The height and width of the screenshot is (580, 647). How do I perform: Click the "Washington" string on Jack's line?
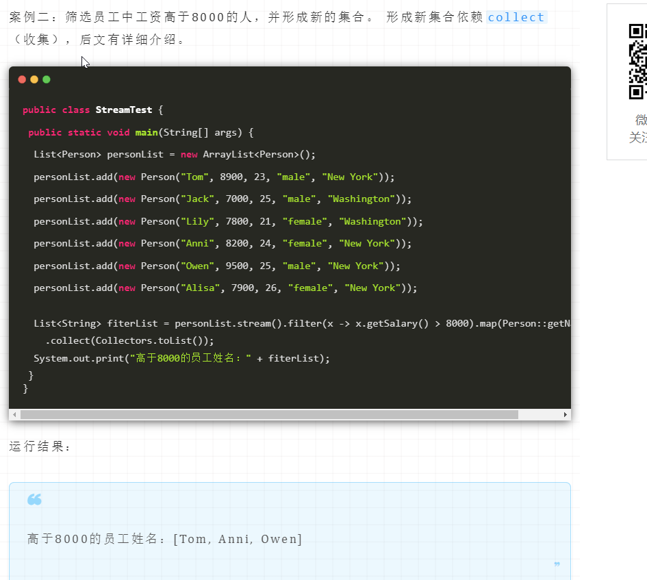pyautogui.click(x=361, y=199)
